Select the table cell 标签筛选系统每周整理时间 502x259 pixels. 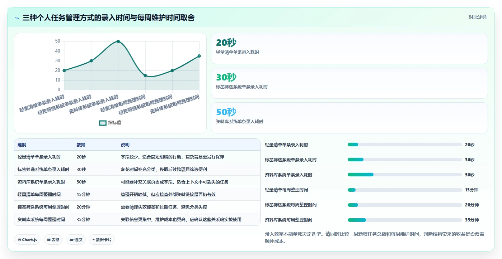[43, 207]
